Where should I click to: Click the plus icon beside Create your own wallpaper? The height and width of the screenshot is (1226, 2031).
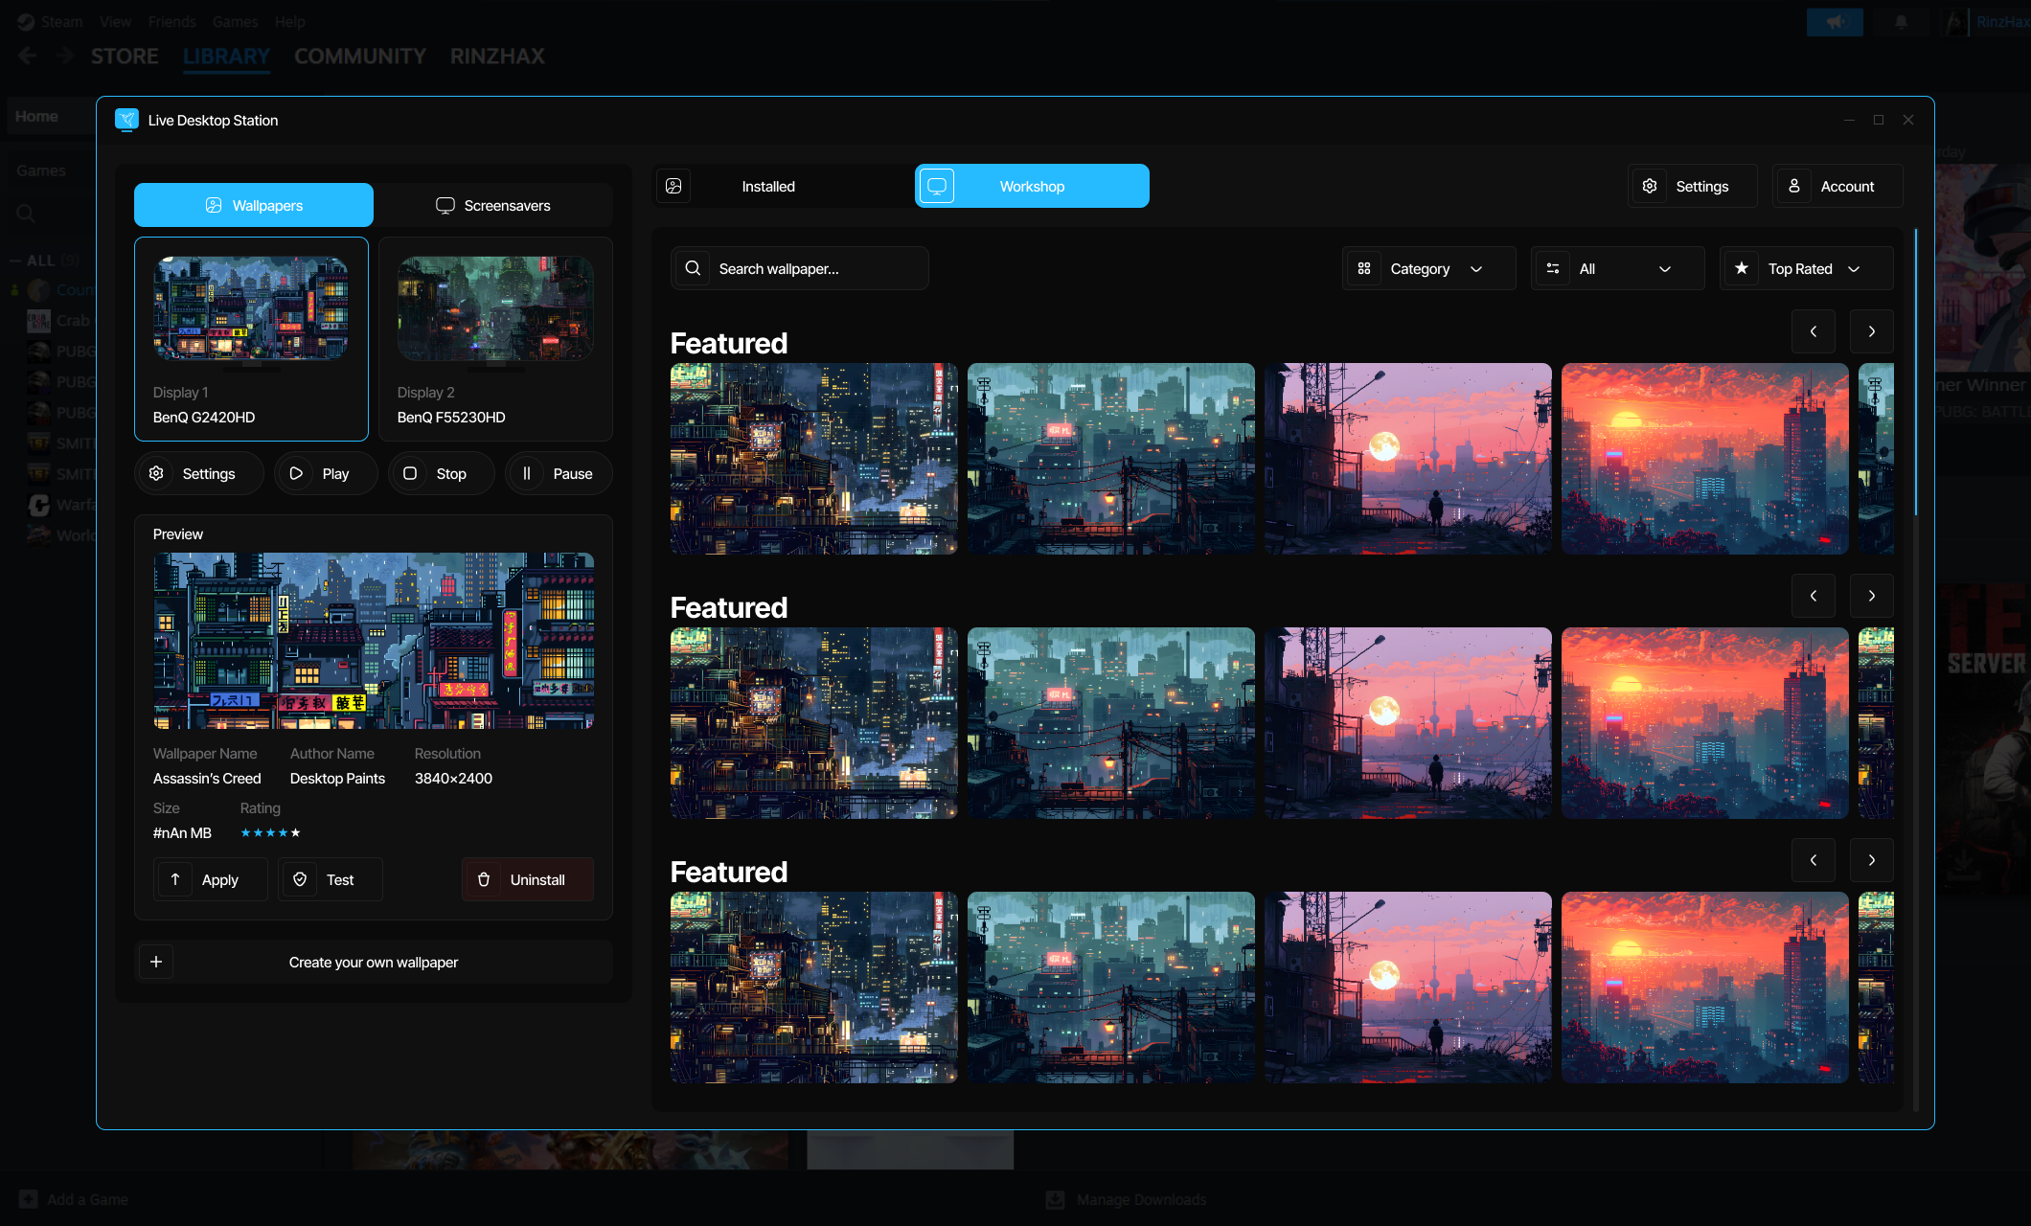click(x=156, y=962)
